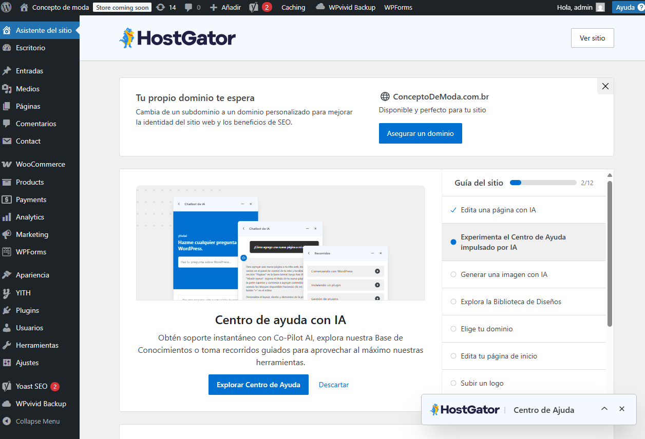
Task: Click the HostGator logo in header
Action: tap(177, 38)
